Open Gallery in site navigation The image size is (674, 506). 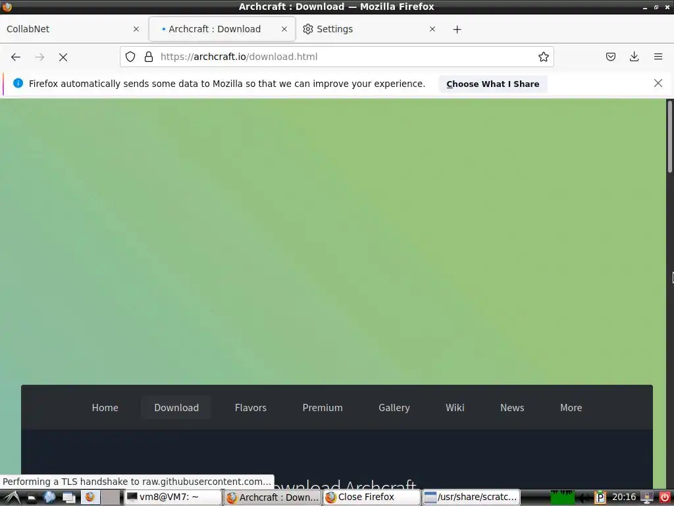point(394,407)
